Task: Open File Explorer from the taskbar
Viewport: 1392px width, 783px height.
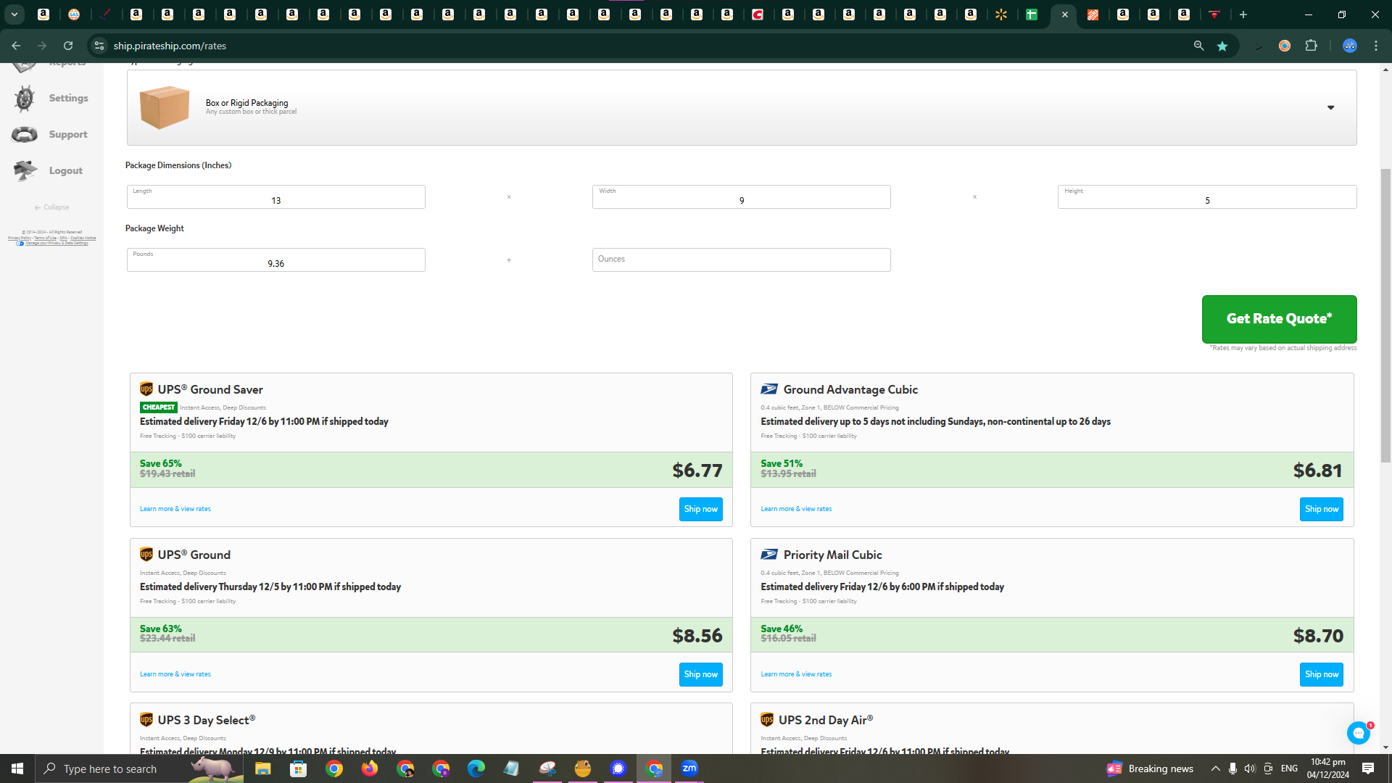Action: (262, 768)
